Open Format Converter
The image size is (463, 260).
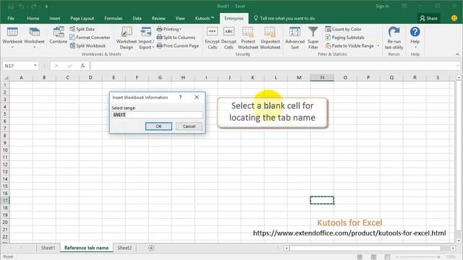(x=90, y=38)
